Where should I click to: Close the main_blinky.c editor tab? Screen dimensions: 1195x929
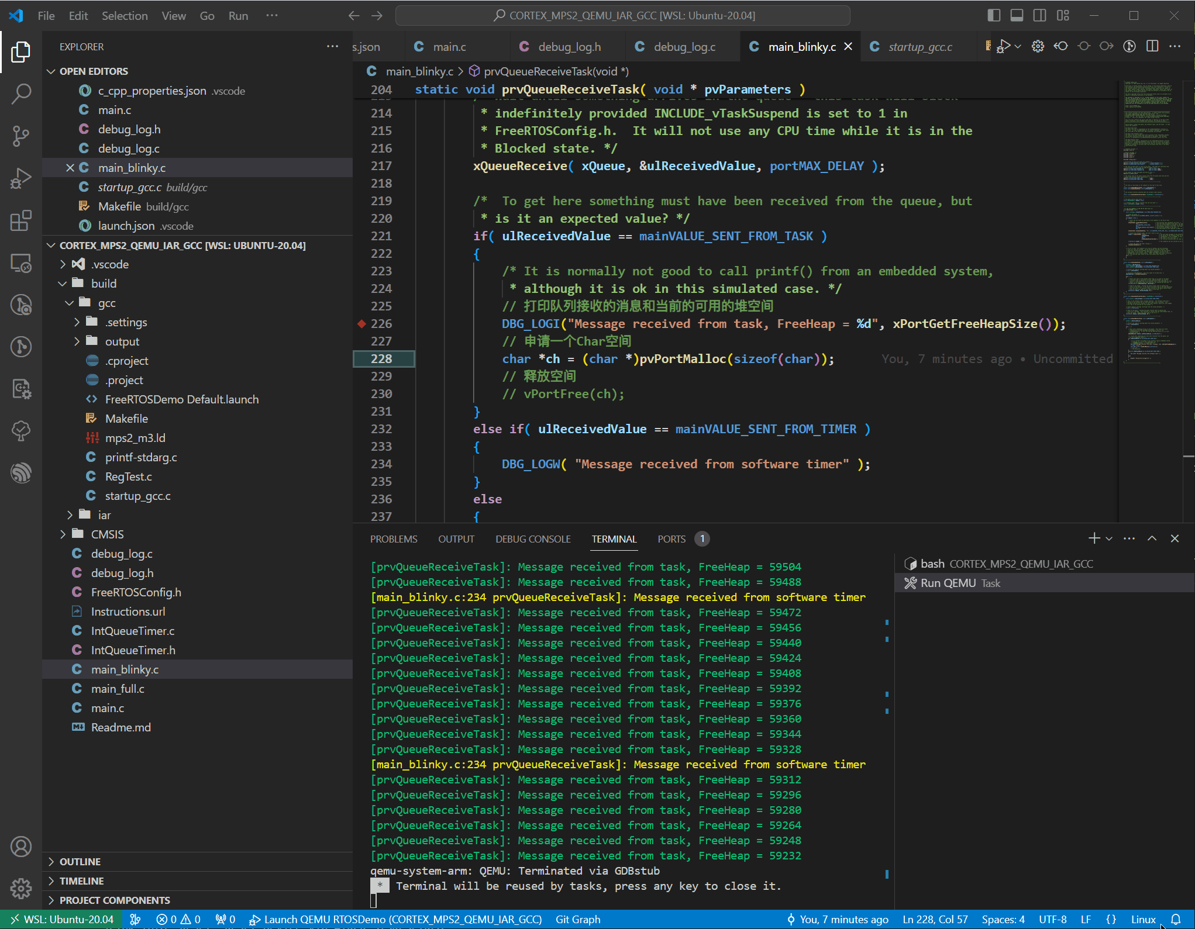point(848,46)
